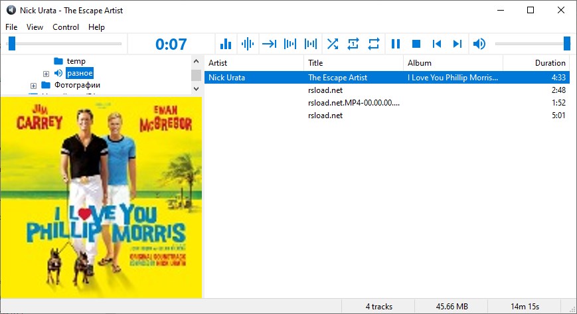The height and width of the screenshot is (314, 577).
Task: Toggle repeat one track
Action: [353, 44]
